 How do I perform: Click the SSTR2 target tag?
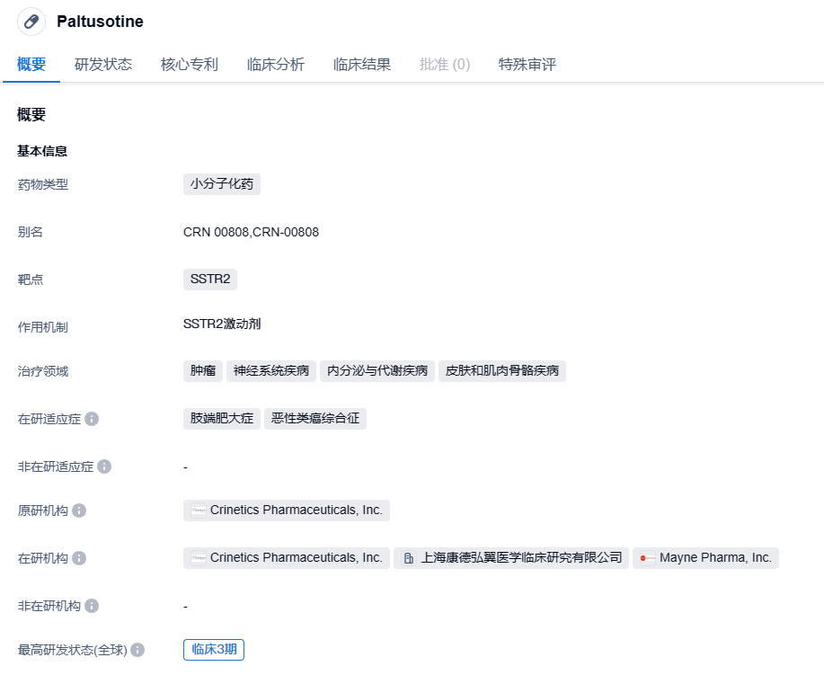pos(210,280)
